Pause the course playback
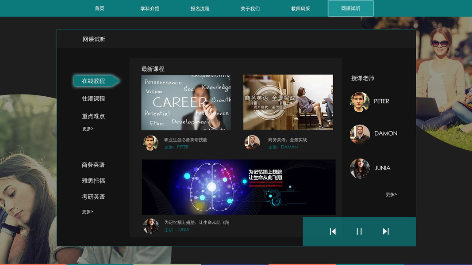Screen dimensions: 472x265 359,231
